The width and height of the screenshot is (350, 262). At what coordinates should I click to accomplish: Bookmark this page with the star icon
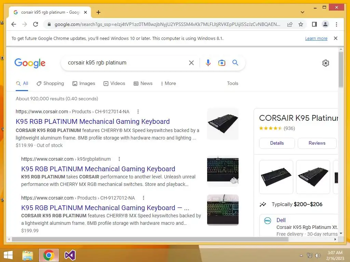[x=301, y=24]
